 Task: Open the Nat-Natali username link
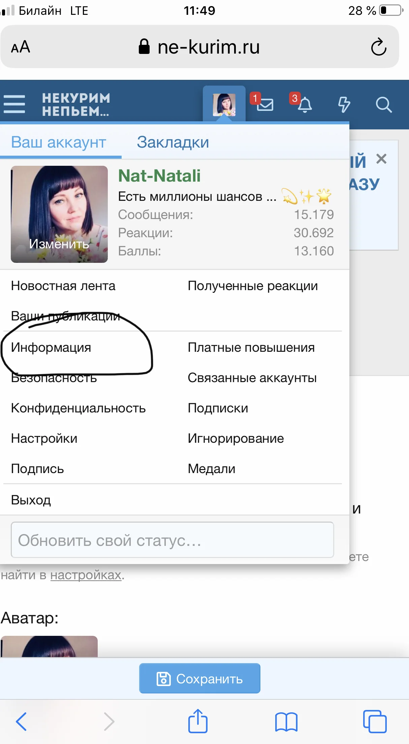click(x=159, y=176)
